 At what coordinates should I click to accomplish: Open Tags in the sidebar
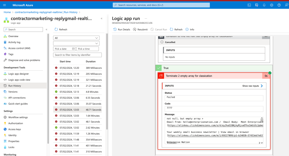point(11,54)
